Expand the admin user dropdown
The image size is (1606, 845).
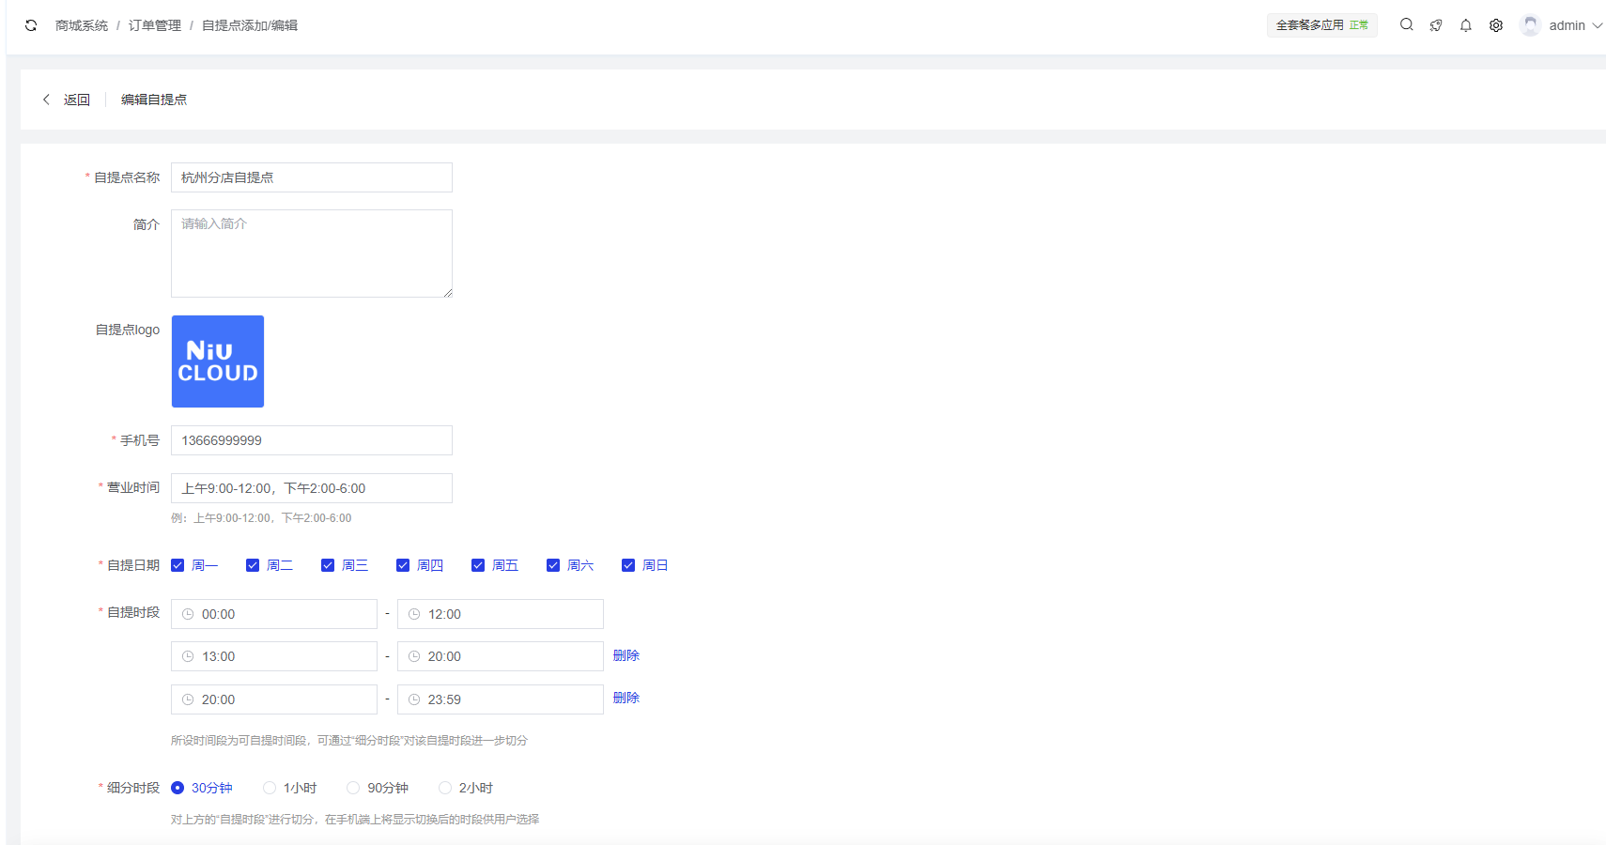(1597, 25)
